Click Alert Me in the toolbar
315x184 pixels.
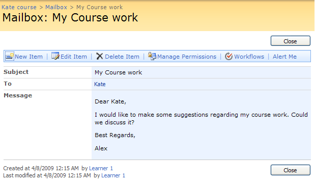click(284, 57)
